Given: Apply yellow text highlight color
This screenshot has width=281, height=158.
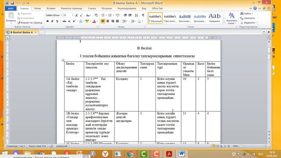Looking at the screenshot, I should point(87,21).
